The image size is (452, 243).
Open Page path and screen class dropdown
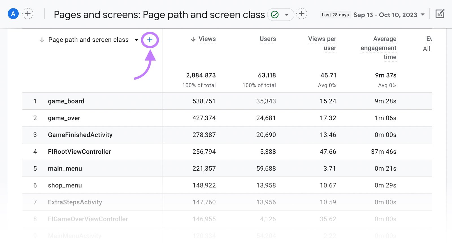pyautogui.click(x=136, y=40)
